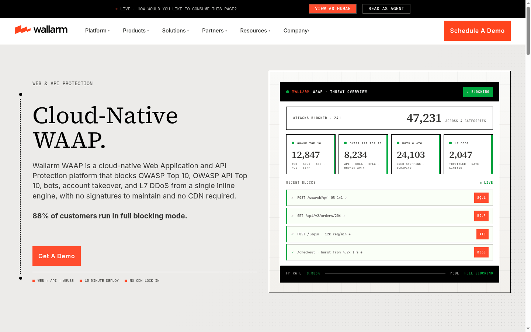531x332 pixels.
Task: Open the L7 DDoS card
Action: (x=468, y=154)
